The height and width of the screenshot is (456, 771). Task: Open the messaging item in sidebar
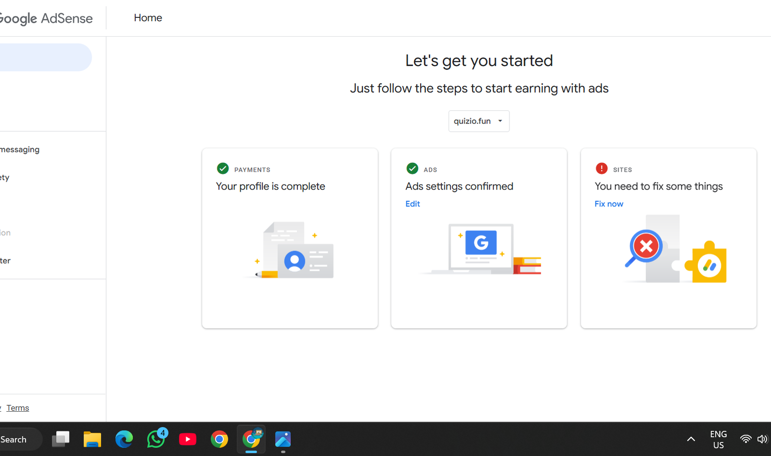(20, 149)
